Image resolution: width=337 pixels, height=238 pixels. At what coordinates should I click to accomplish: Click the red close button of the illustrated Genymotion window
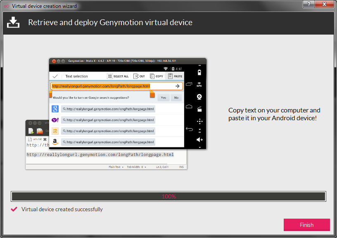click(54, 61)
